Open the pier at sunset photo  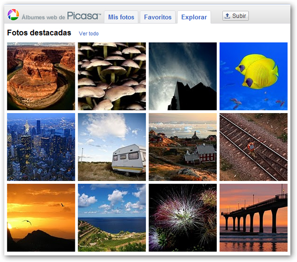[x=253, y=218]
